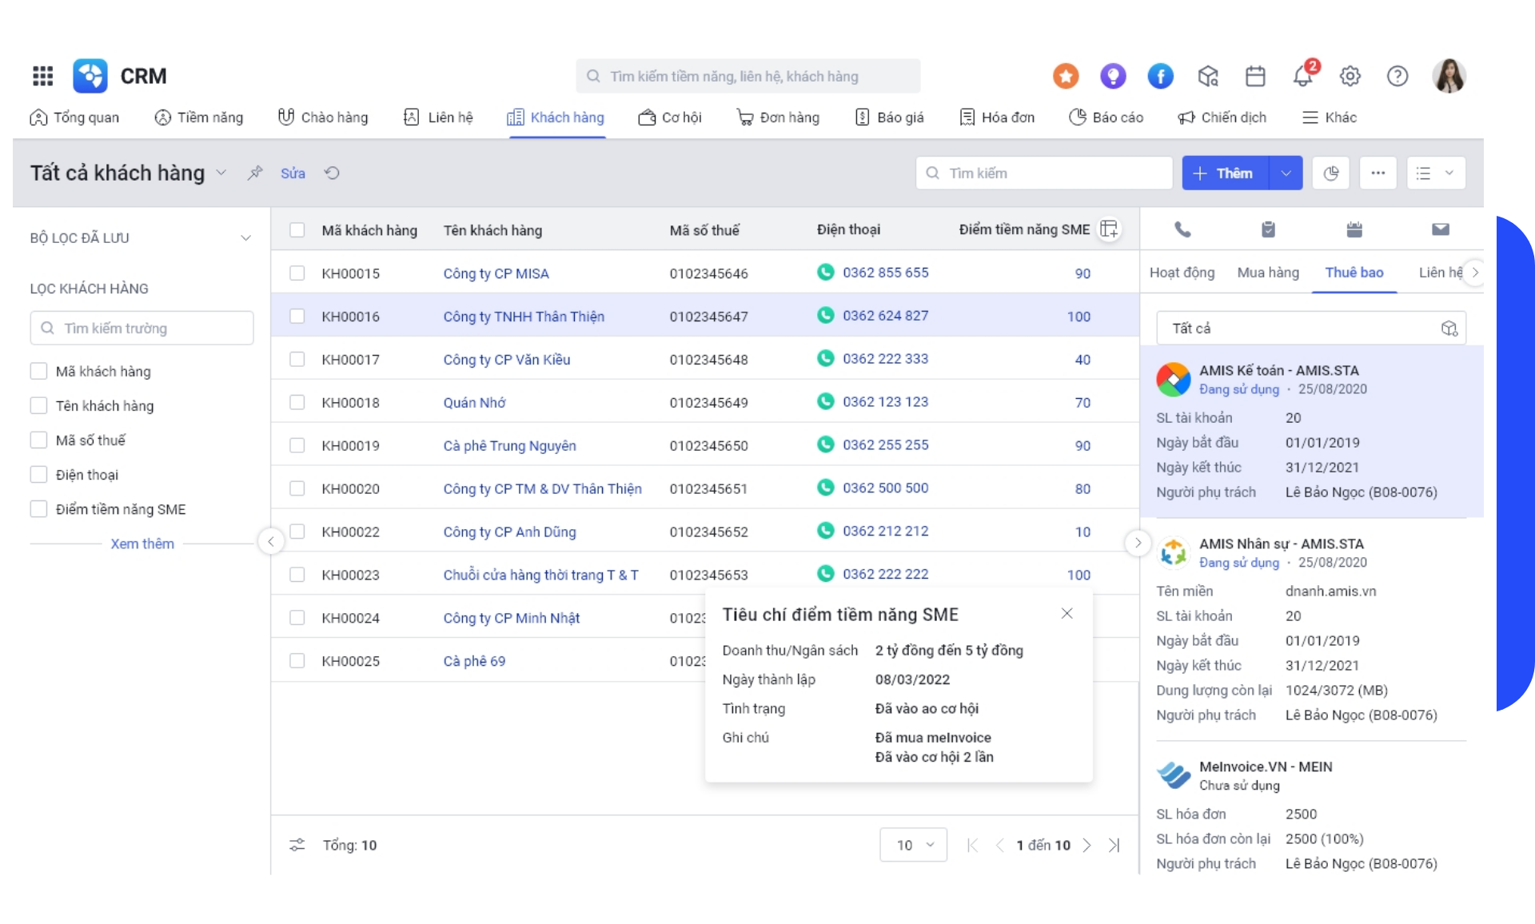
Task: Switch to the Hoạt động detail tab
Action: pyautogui.click(x=1182, y=273)
